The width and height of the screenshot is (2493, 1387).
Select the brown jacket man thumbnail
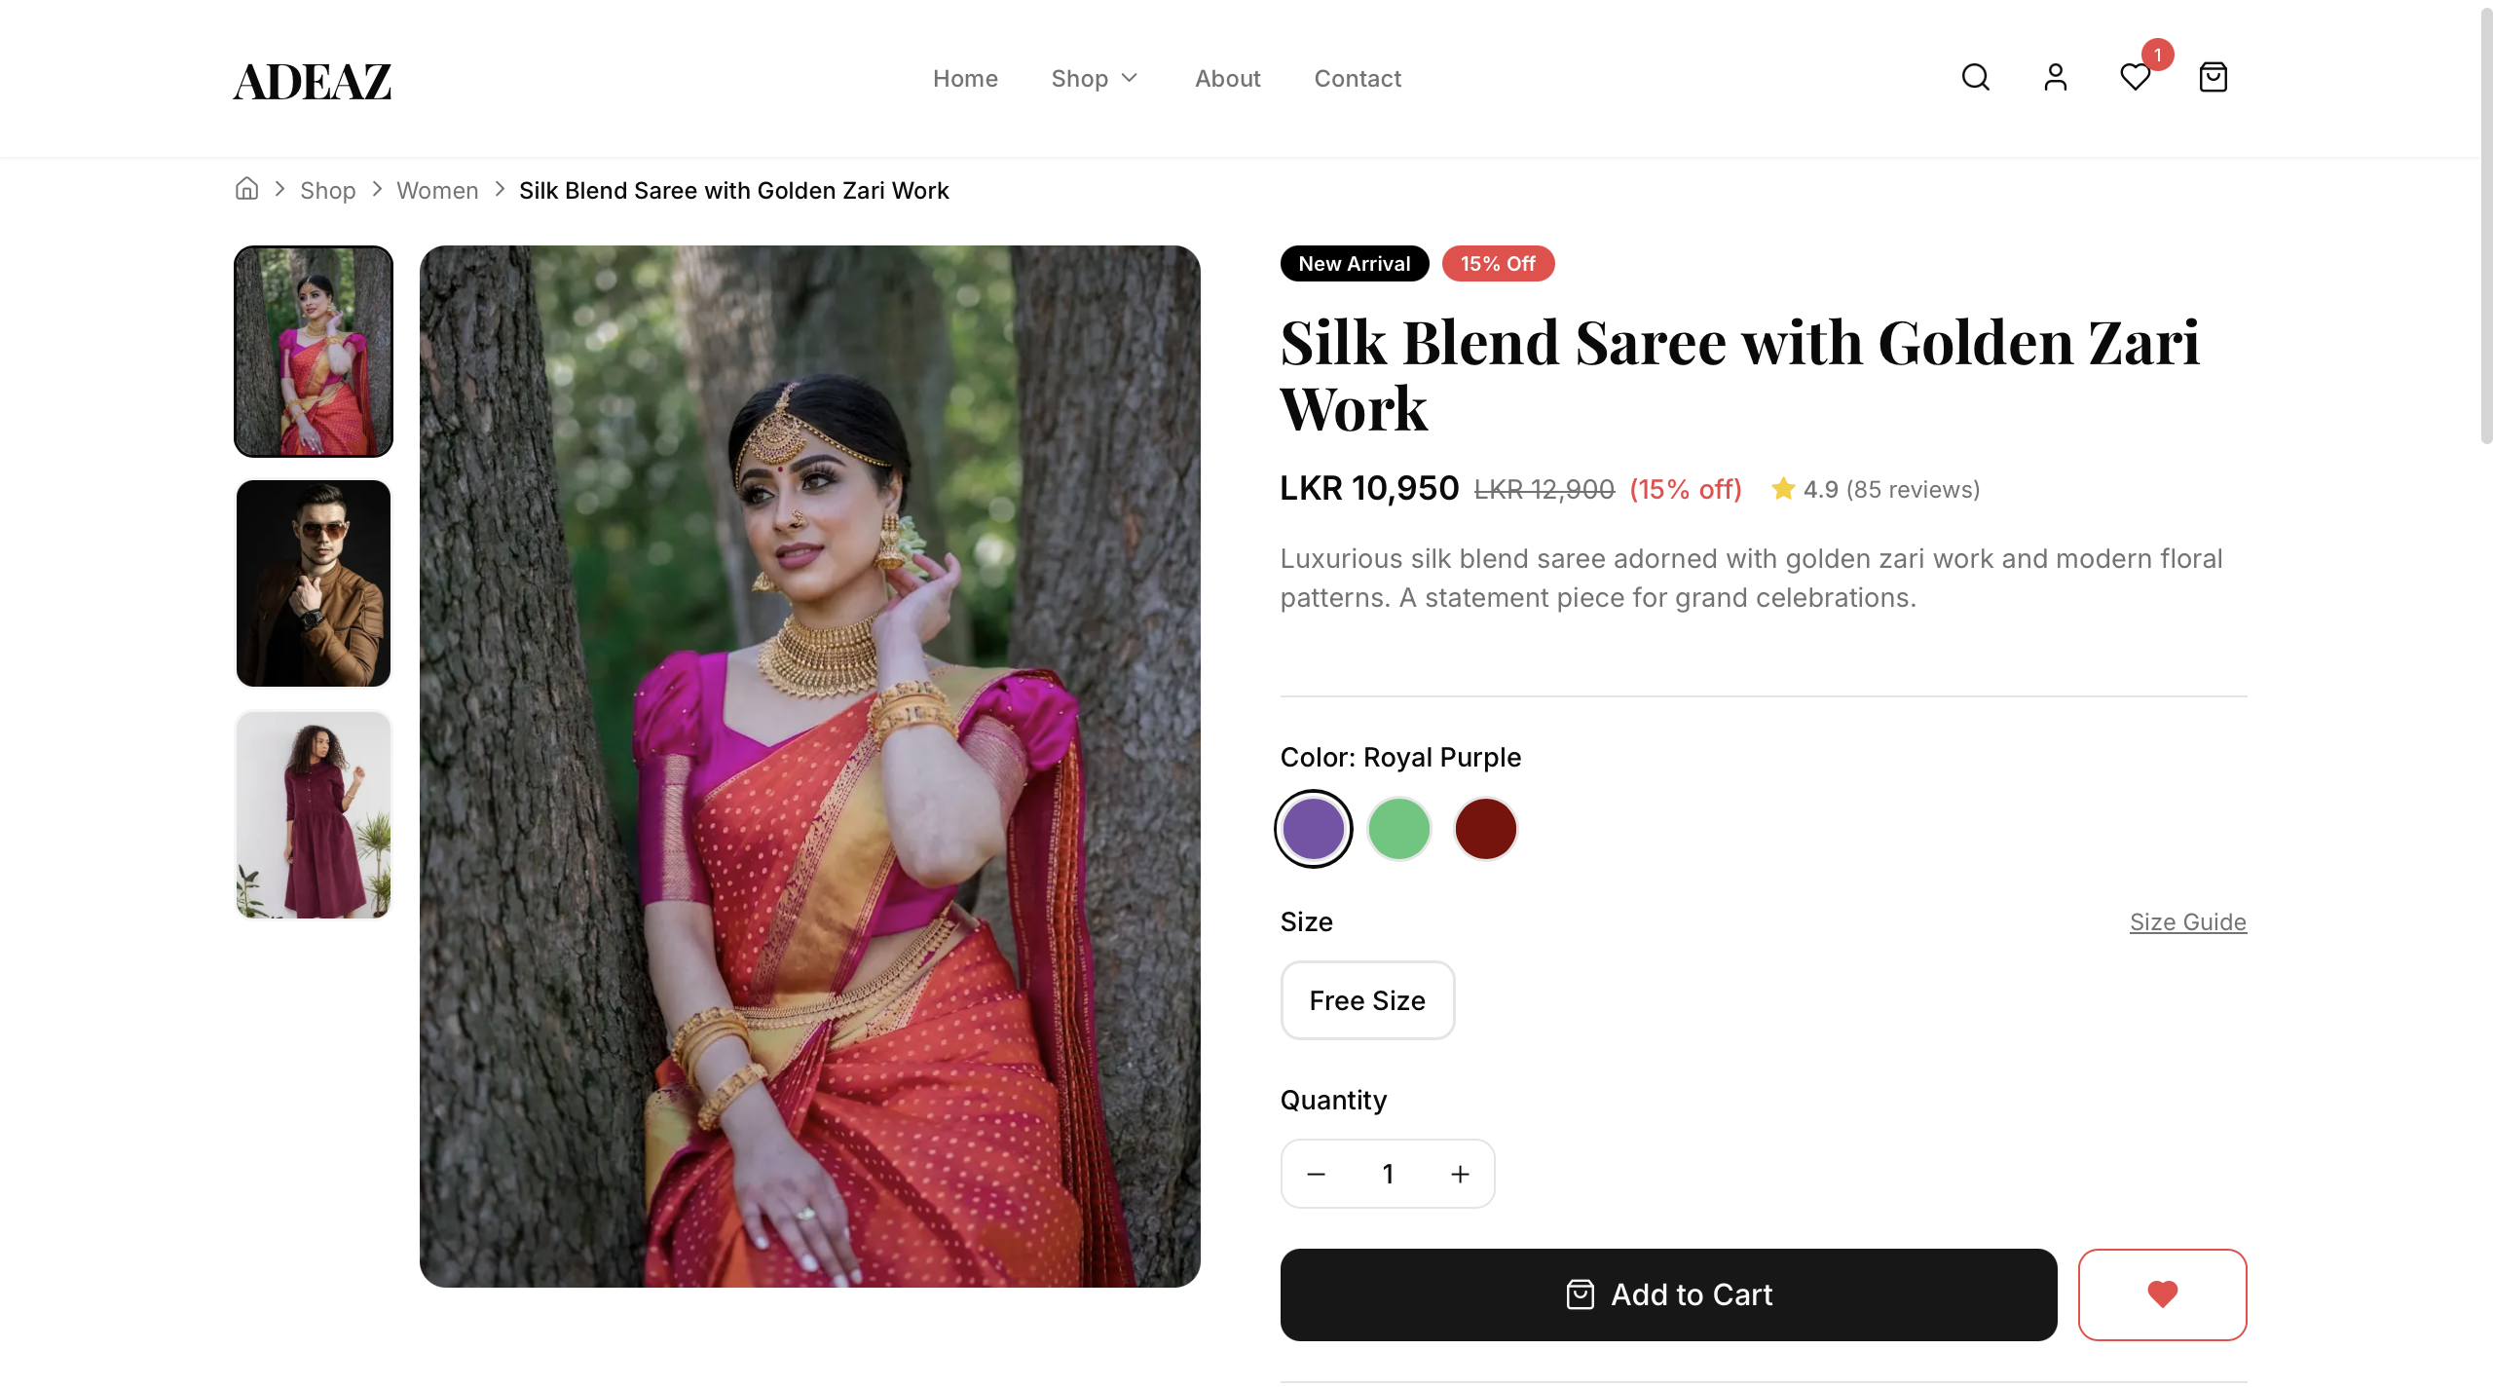pyautogui.click(x=314, y=583)
